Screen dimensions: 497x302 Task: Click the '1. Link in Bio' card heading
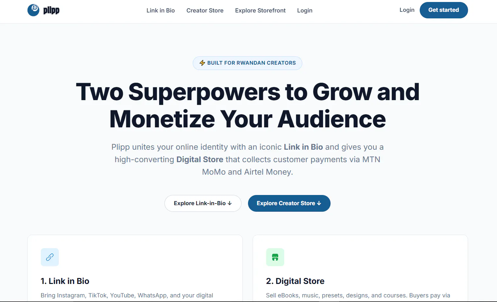coord(65,281)
